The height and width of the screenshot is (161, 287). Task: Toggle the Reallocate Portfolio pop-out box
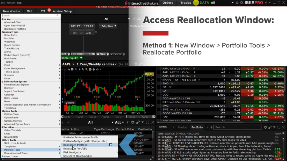tap(111, 145)
